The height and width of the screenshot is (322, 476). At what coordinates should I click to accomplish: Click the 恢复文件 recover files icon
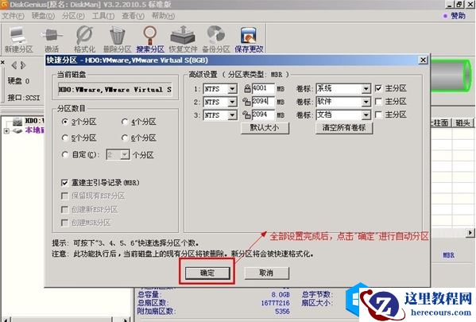coord(183,40)
